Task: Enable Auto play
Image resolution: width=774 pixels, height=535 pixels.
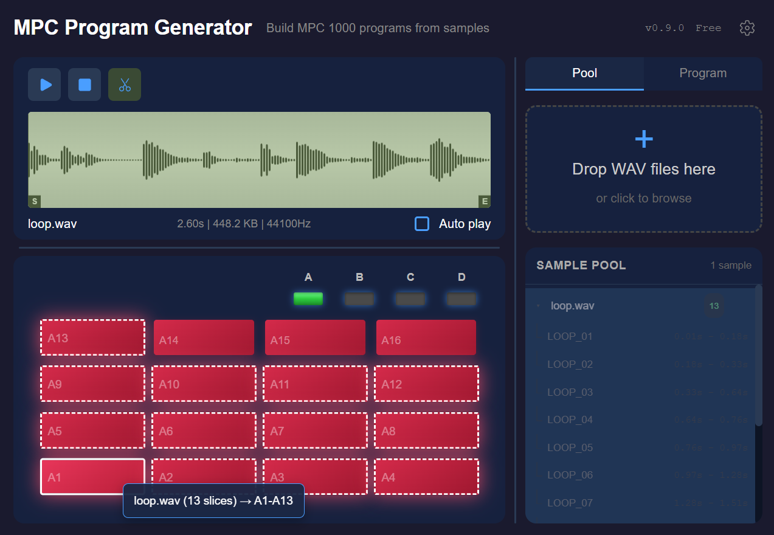Action: click(421, 224)
